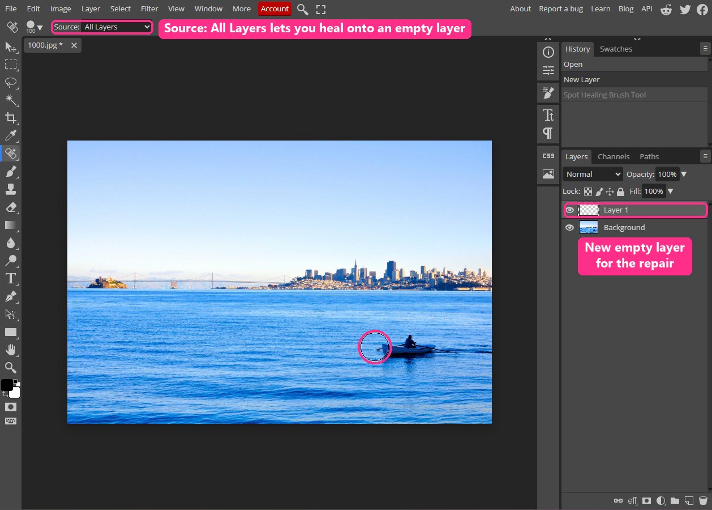Screen dimensions: 712x510
Task: Select the Path Select tool
Action: point(11,314)
